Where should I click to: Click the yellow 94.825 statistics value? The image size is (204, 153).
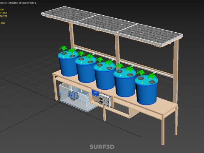pyautogui.click(x=3, y=13)
